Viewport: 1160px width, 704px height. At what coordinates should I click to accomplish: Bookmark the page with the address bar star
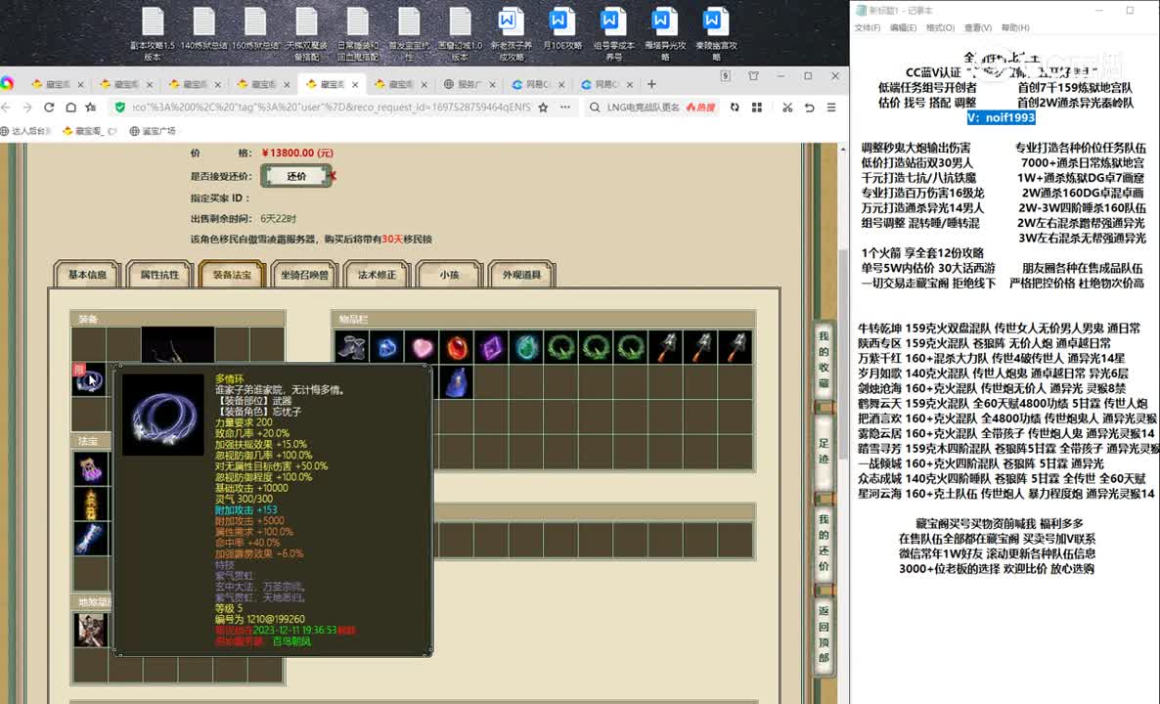pyautogui.click(x=543, y=108)
